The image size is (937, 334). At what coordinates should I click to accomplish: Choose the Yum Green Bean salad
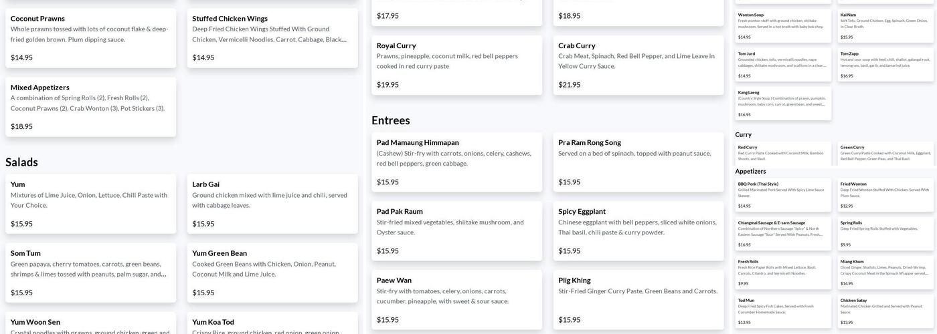272,272
